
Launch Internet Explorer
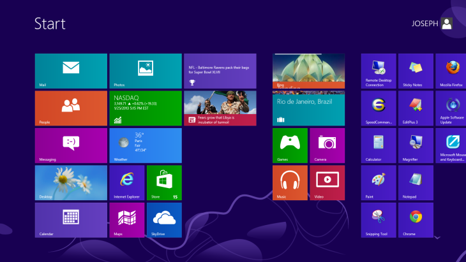(126, 182)
